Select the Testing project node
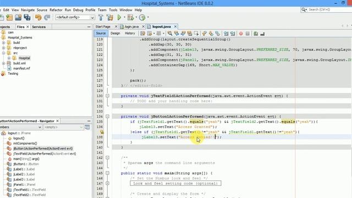Viewport: 352px width, 198px height. tap(13, 74)
